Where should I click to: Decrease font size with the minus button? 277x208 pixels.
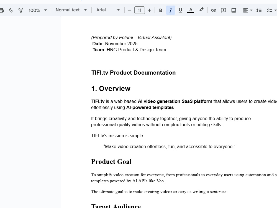coord(129,10)
